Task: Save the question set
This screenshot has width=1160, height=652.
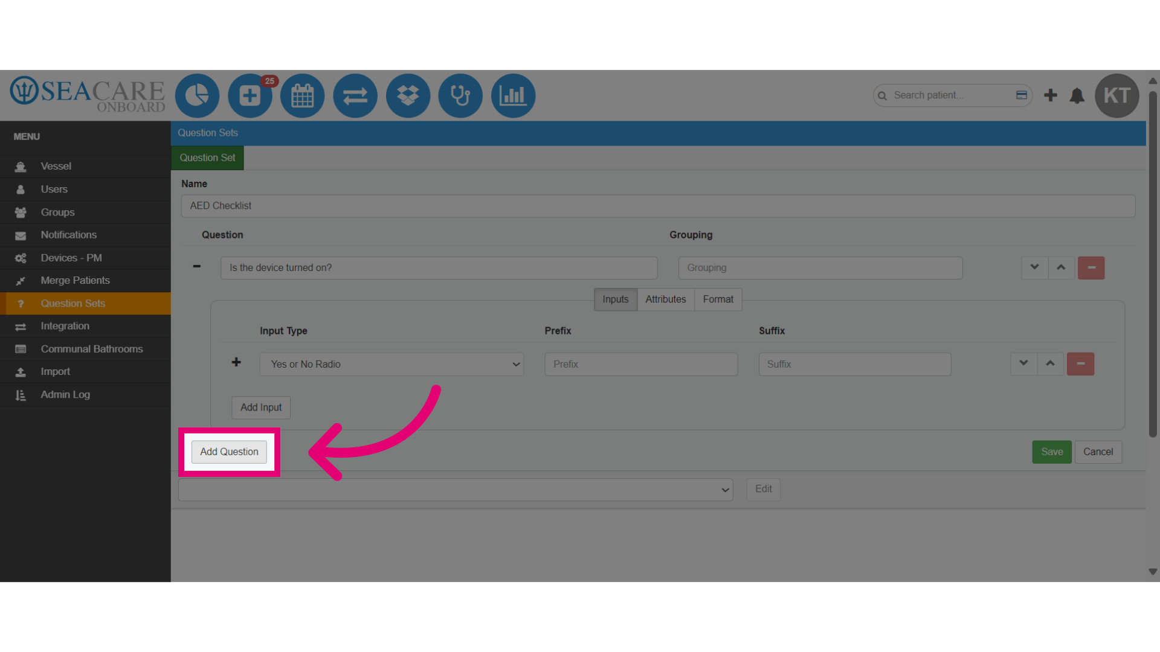Action: point(1051,452)
